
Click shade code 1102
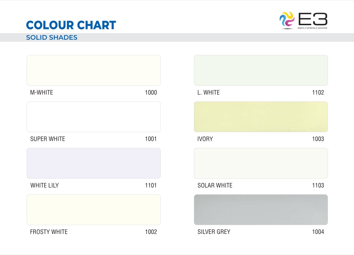[x=318, y=92]
